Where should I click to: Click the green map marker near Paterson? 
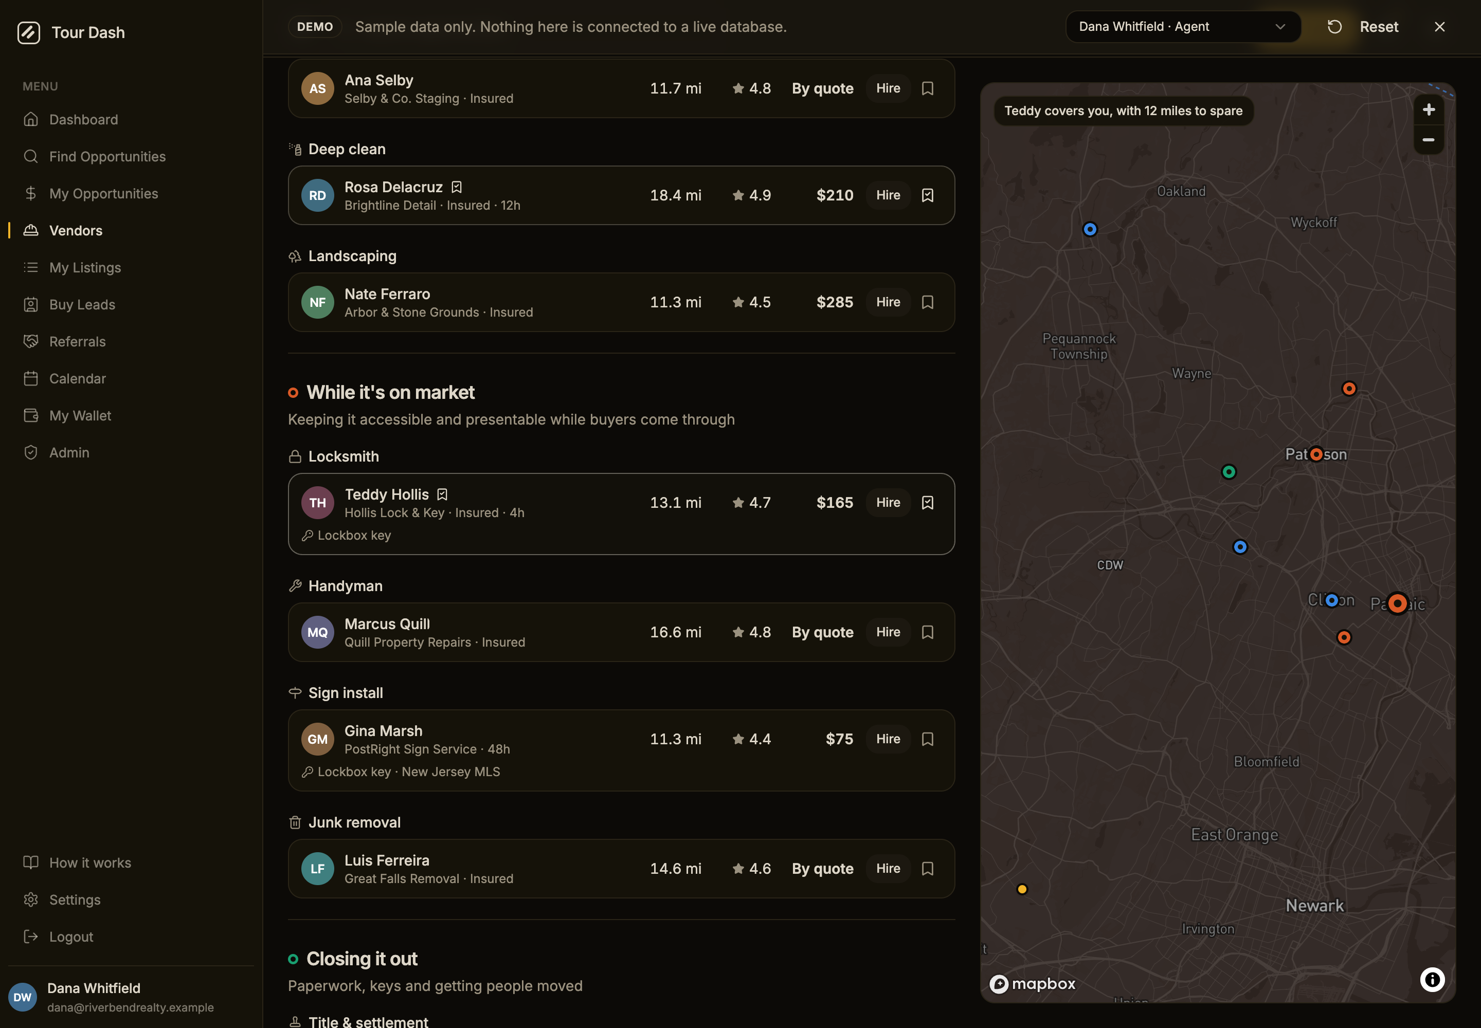[x=1229, y=472]
